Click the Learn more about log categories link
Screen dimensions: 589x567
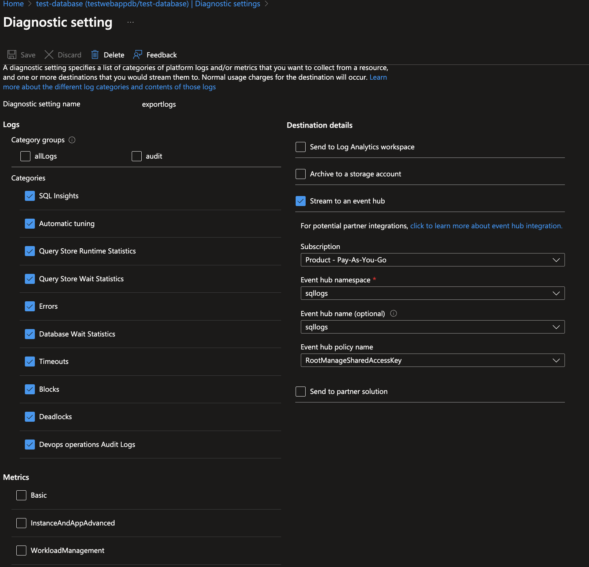pyautogui.click(x=109, y=87)
